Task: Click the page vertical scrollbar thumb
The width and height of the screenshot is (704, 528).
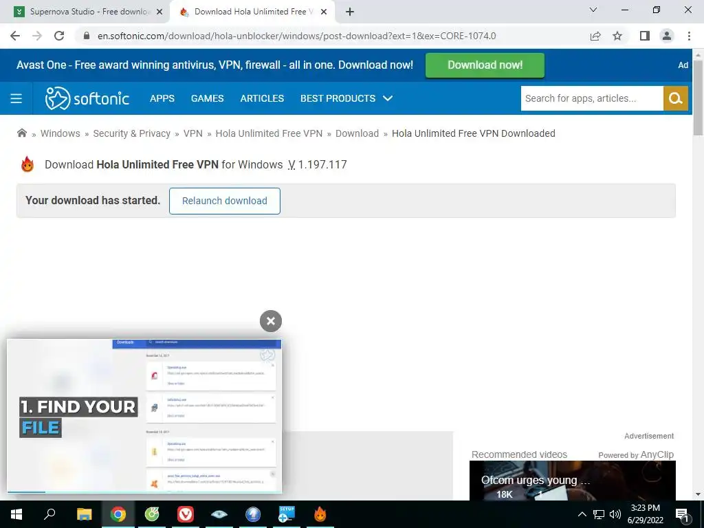Action: pos(698,96)
